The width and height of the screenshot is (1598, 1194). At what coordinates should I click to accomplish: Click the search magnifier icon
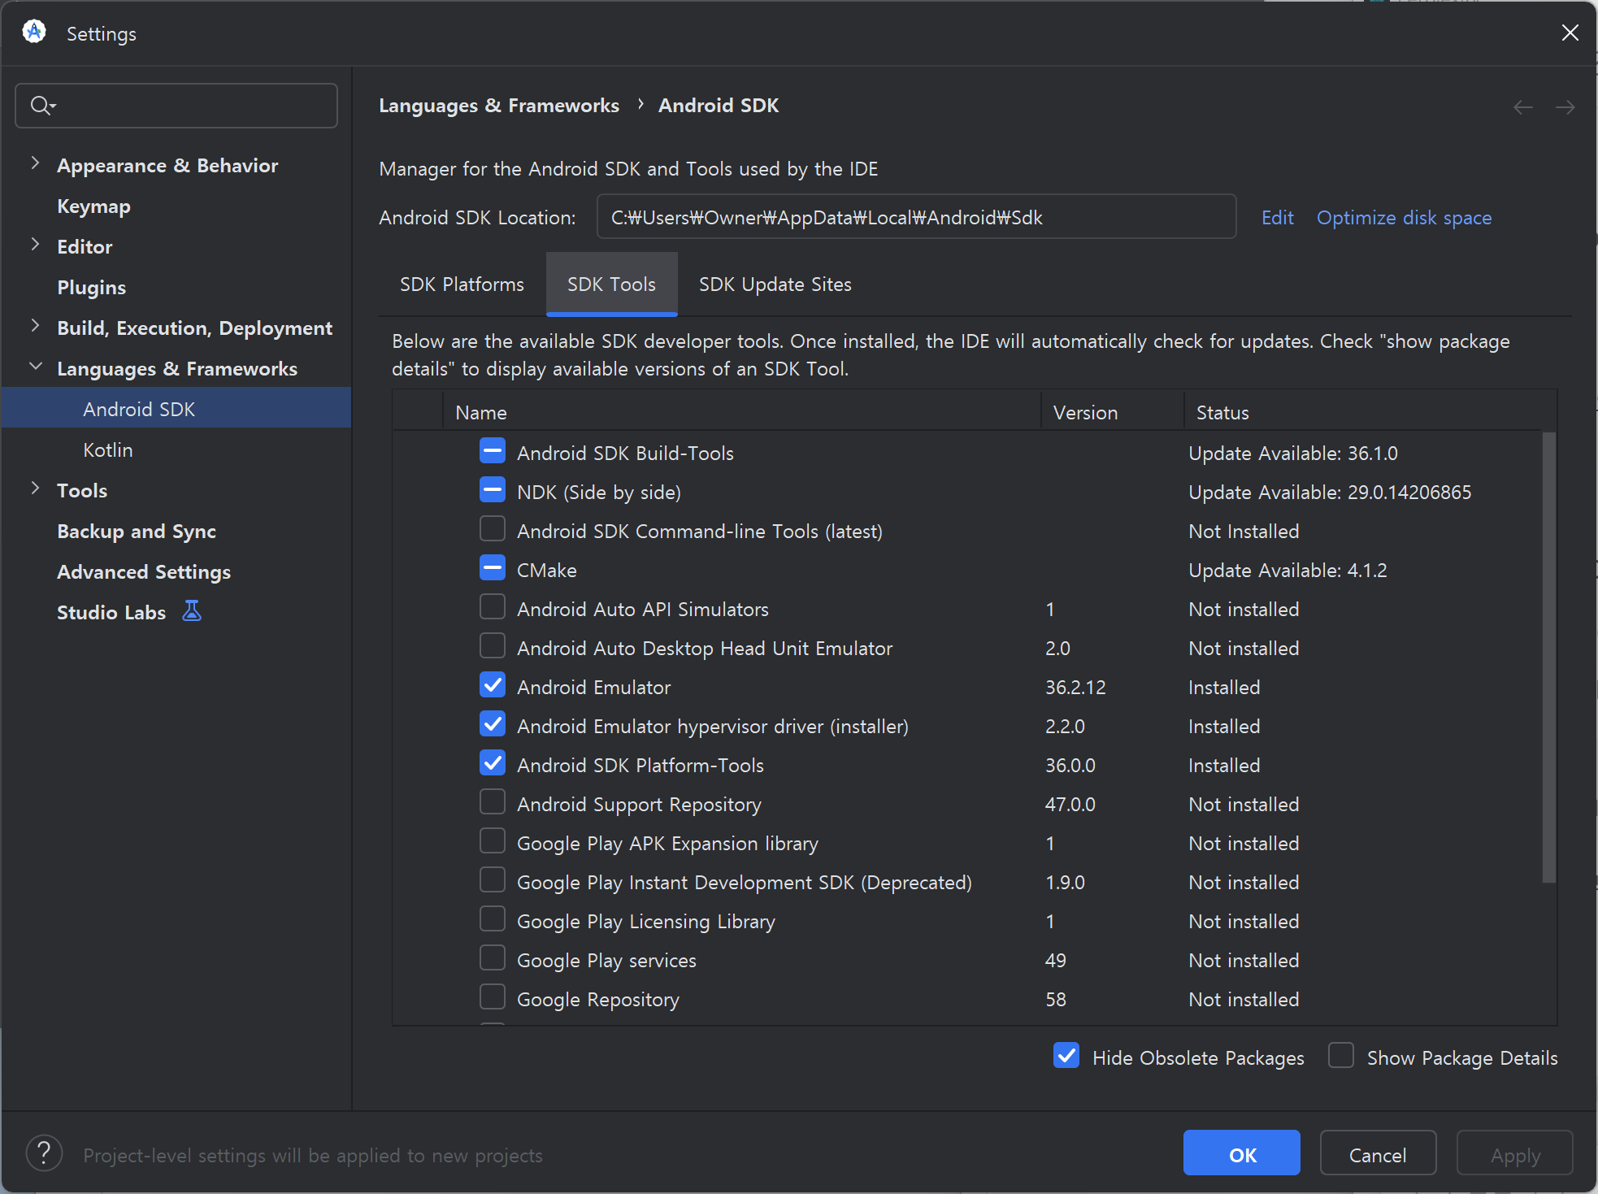(x=41, y=106)
